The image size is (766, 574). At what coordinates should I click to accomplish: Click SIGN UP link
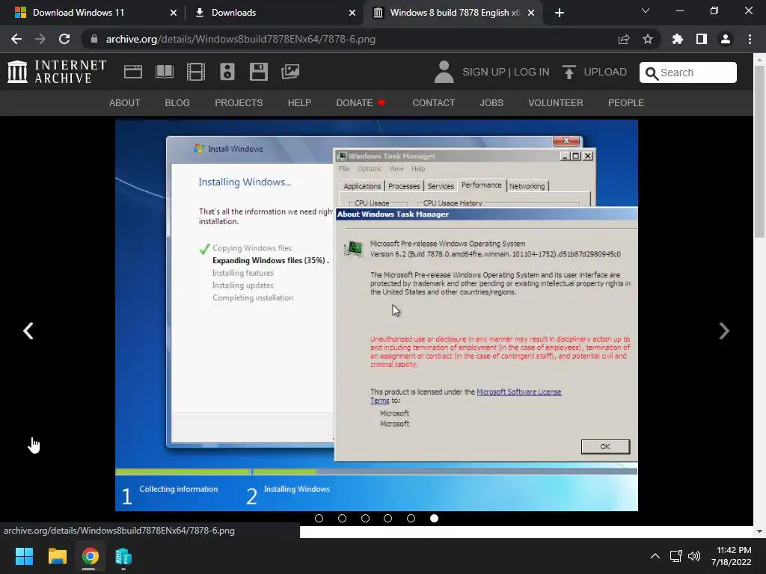click(x=484, y=72)
